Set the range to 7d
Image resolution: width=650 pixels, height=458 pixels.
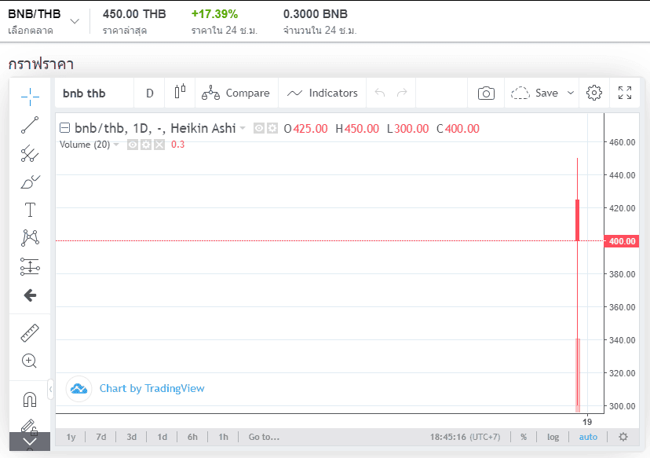(100, 437)
